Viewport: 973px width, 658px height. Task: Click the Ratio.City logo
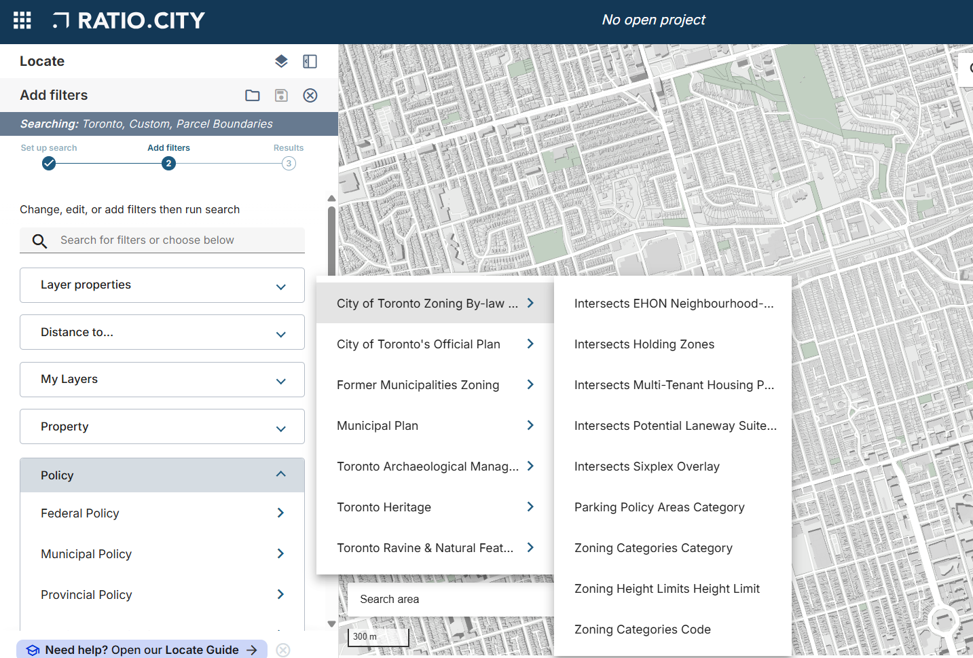pos(129,20)
